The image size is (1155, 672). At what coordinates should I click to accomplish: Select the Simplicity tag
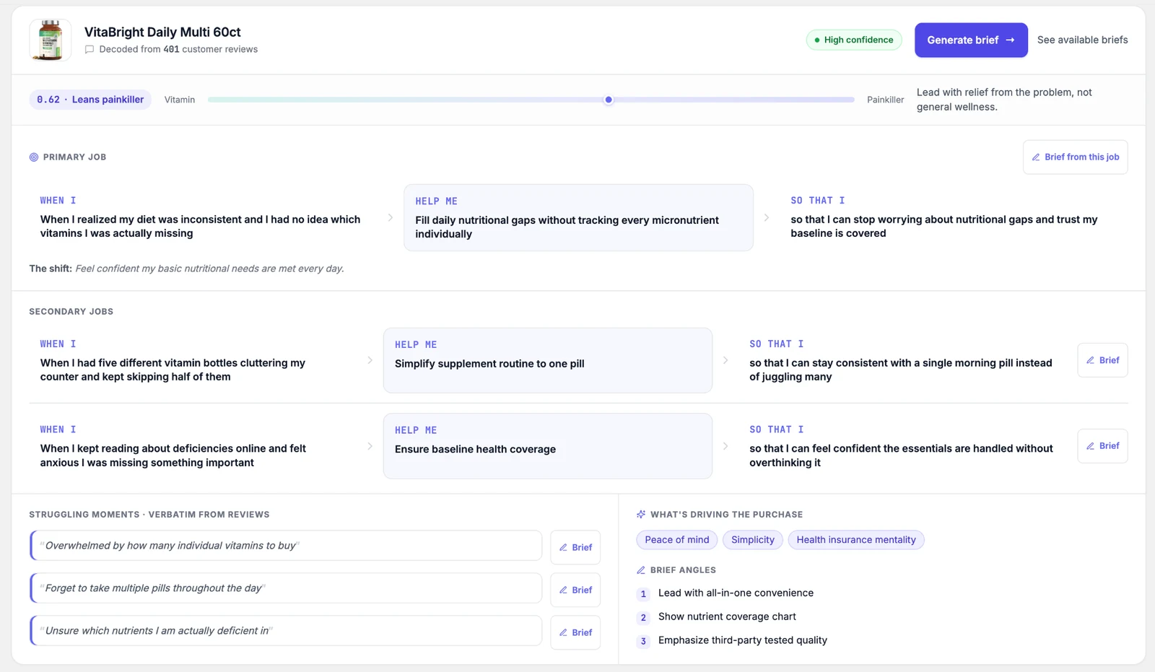coord(753,540)
